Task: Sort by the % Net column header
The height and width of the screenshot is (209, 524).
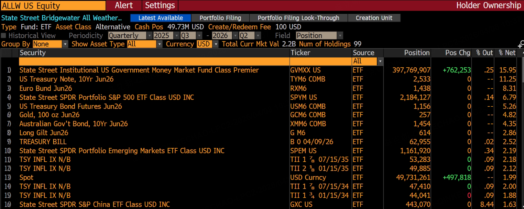Action: click(507, 53)
